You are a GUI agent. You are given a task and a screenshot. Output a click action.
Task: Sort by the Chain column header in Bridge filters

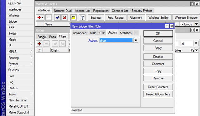(59, 50)
